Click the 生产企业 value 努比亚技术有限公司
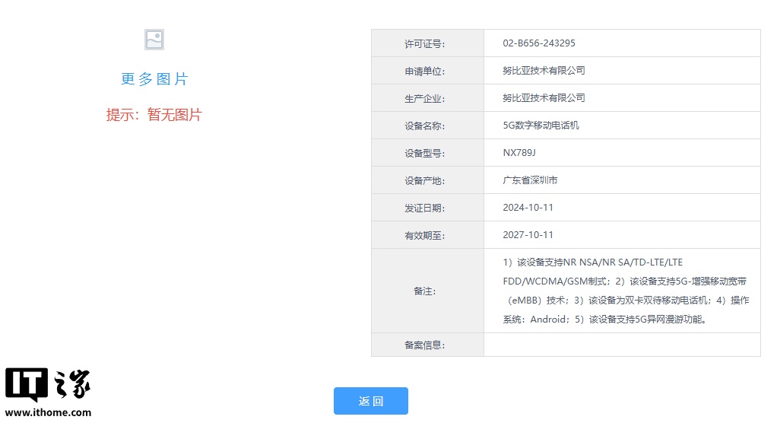Screen dimensions: 777x423 [x=544, y=98]
